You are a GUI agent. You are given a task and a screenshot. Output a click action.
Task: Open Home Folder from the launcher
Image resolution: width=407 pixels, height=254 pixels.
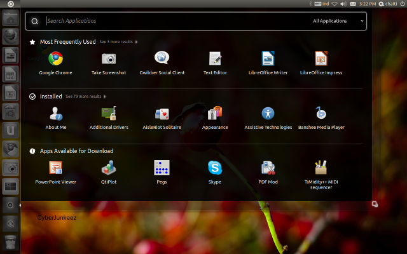[x=10, y=18]
